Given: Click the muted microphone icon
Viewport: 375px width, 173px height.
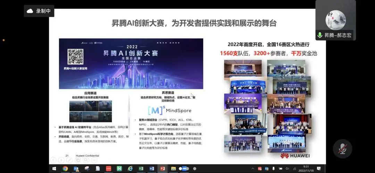Looking at the screenshot, I should pyautogui.click(x=342, y=148).
